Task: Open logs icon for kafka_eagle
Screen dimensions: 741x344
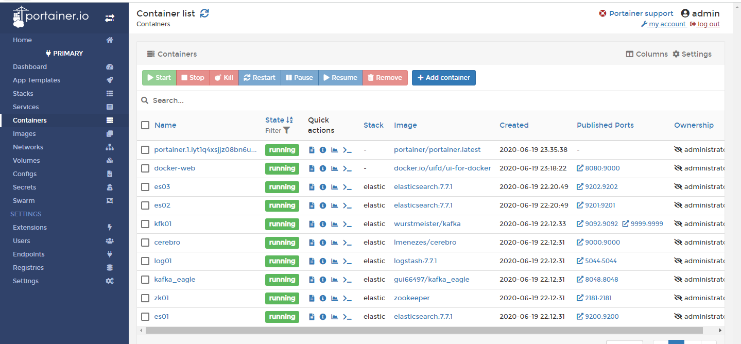Action: point(312,280)
